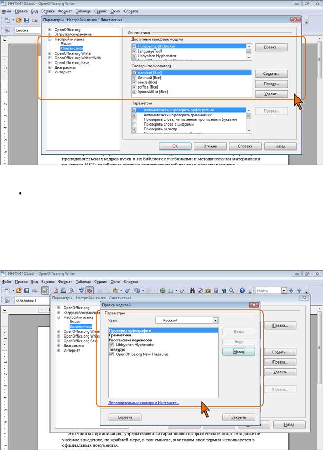Click the Table grid icon
323x450 pixels.
170,291
